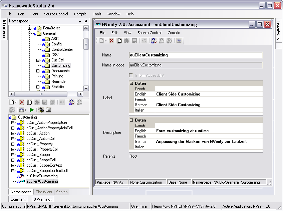
Task: Click the undo arrow in the Namespaces toolbar
Action: click(62, 102)
